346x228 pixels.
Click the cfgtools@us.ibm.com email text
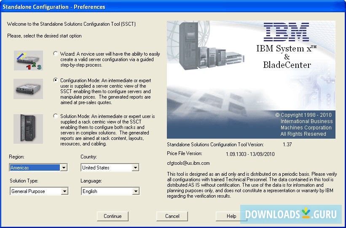[188, 164]
